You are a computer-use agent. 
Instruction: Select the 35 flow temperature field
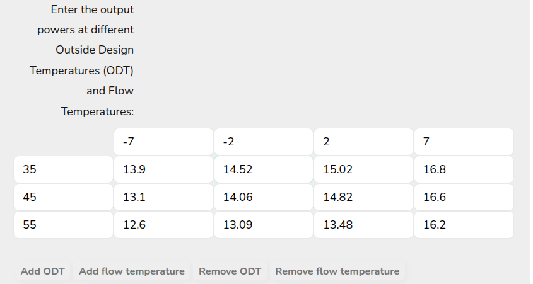[x=63, y=169]
